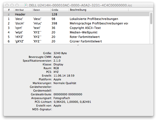
Task: Zoom the ICC profile window
Action: (x=17, y=5)
